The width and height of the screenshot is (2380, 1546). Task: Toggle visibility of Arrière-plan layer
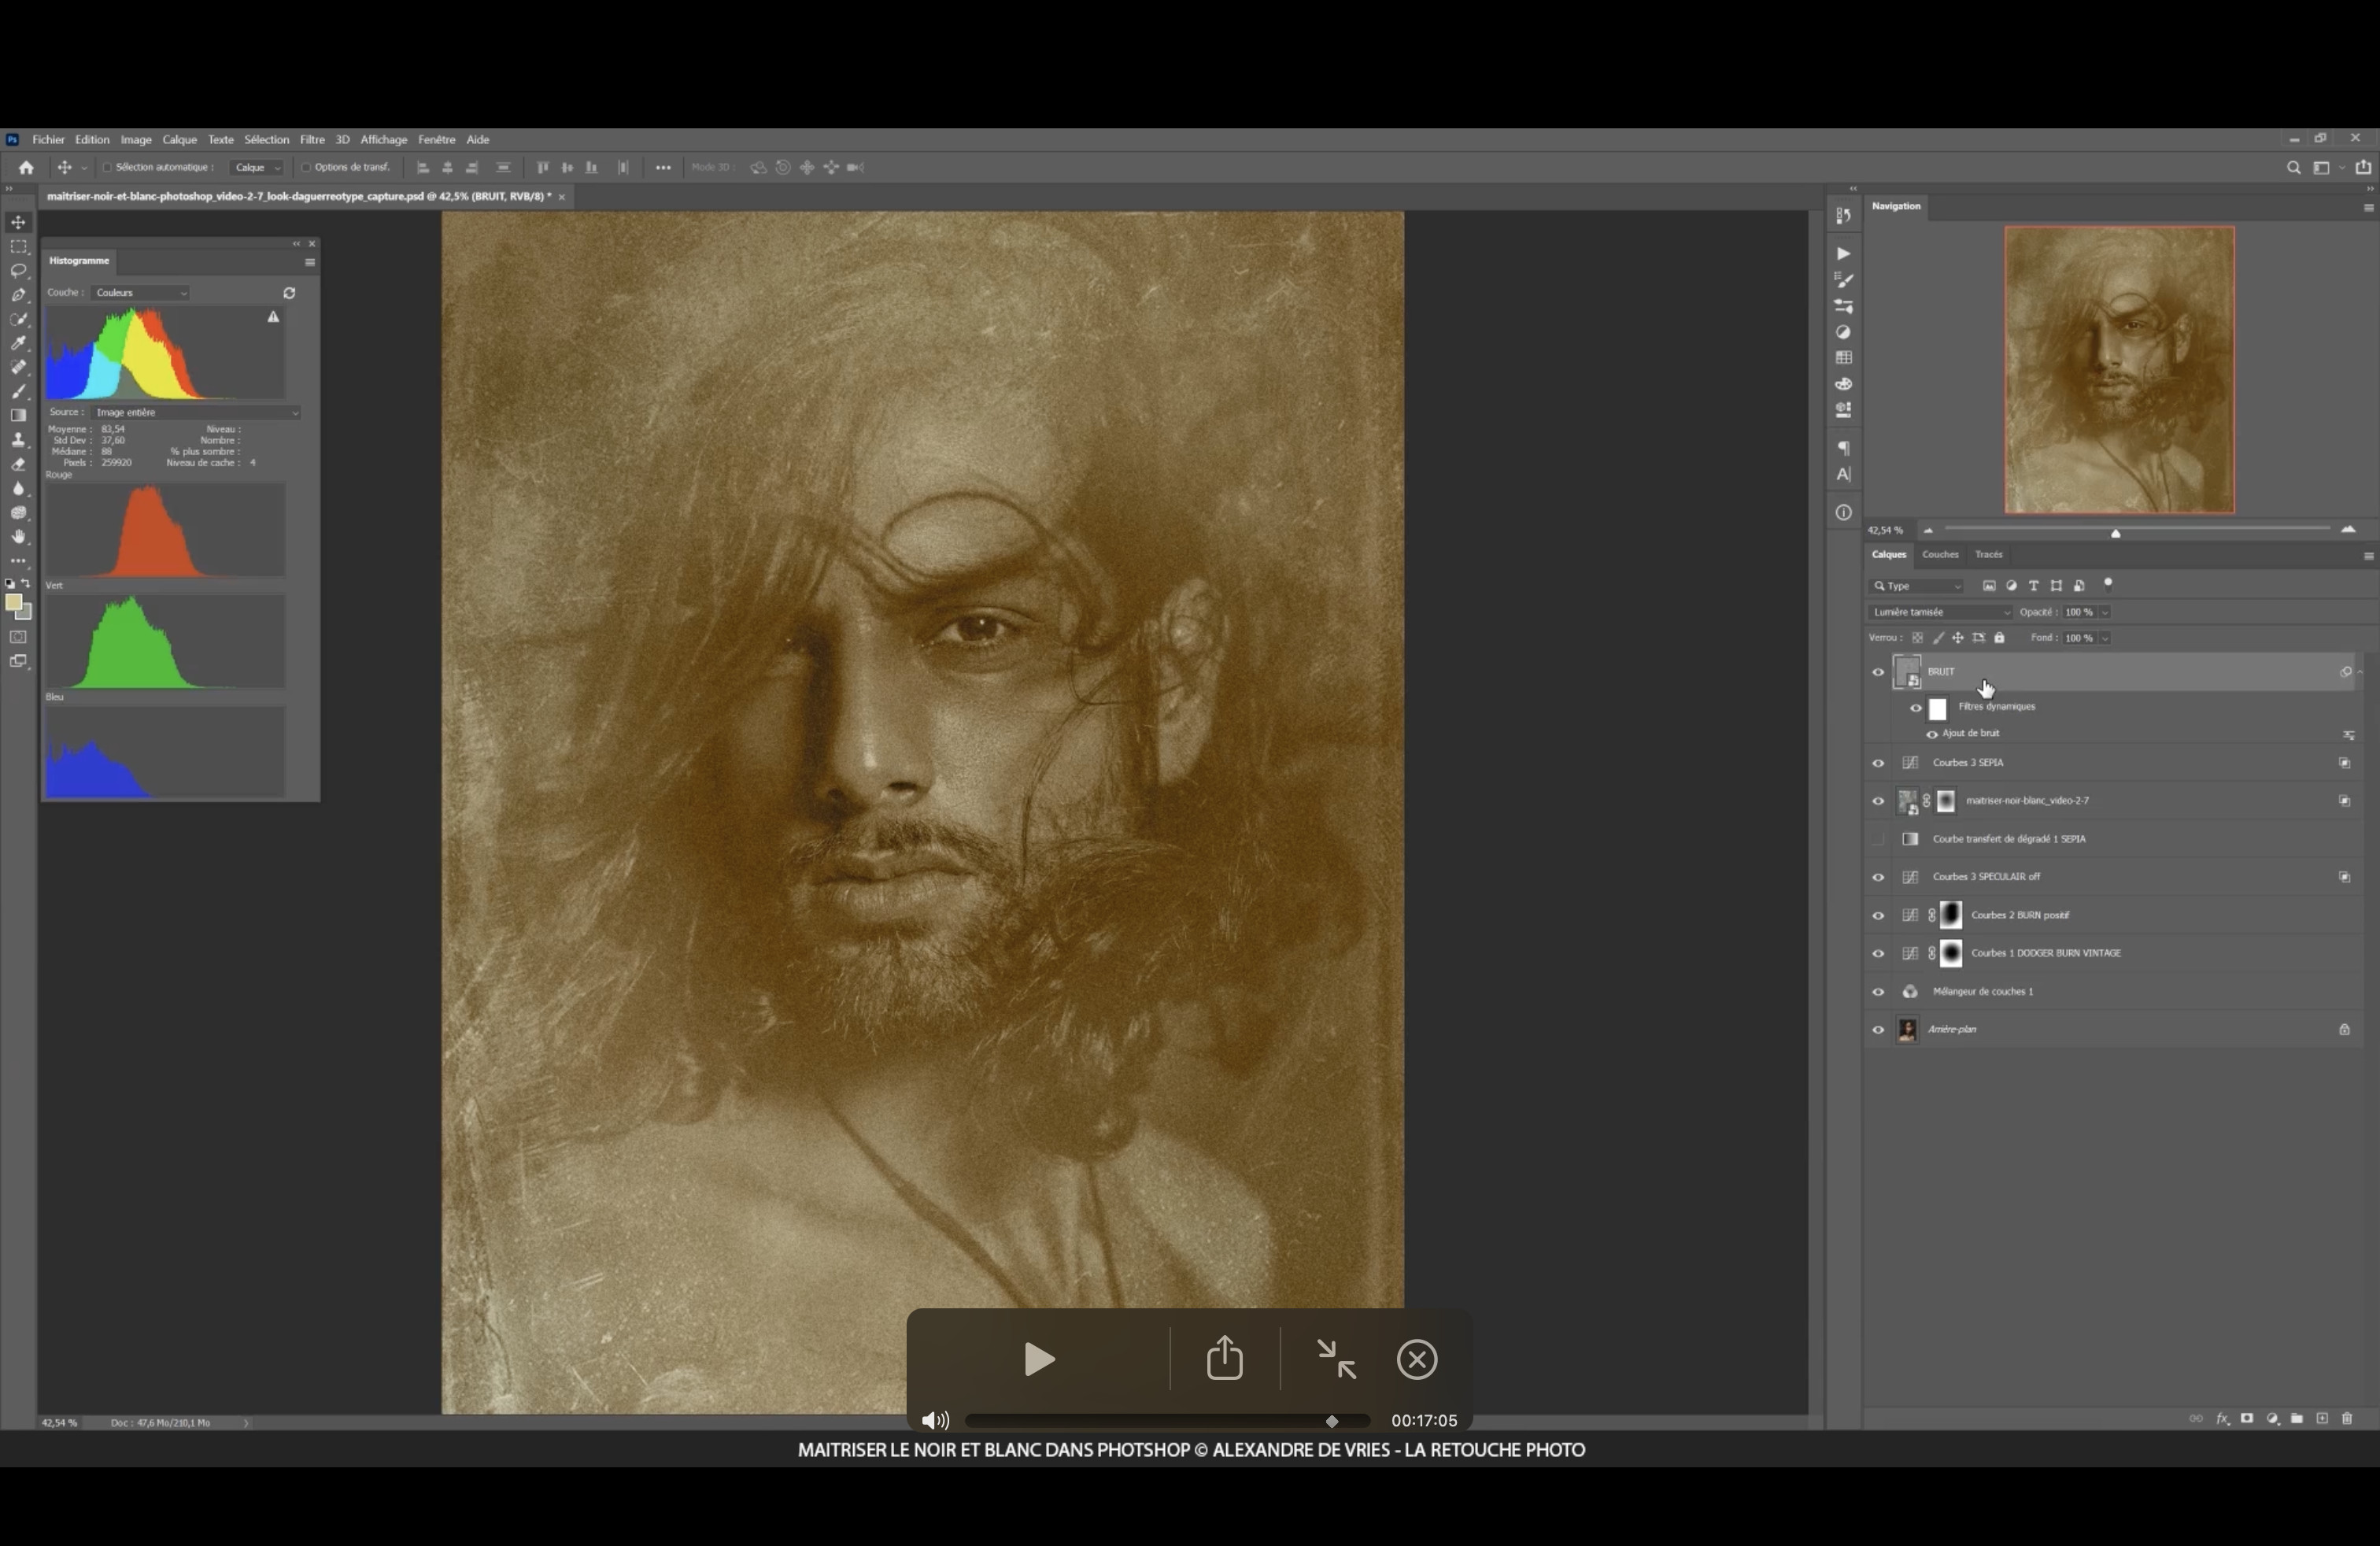pyautogui.click(x=1878, y=1030)
